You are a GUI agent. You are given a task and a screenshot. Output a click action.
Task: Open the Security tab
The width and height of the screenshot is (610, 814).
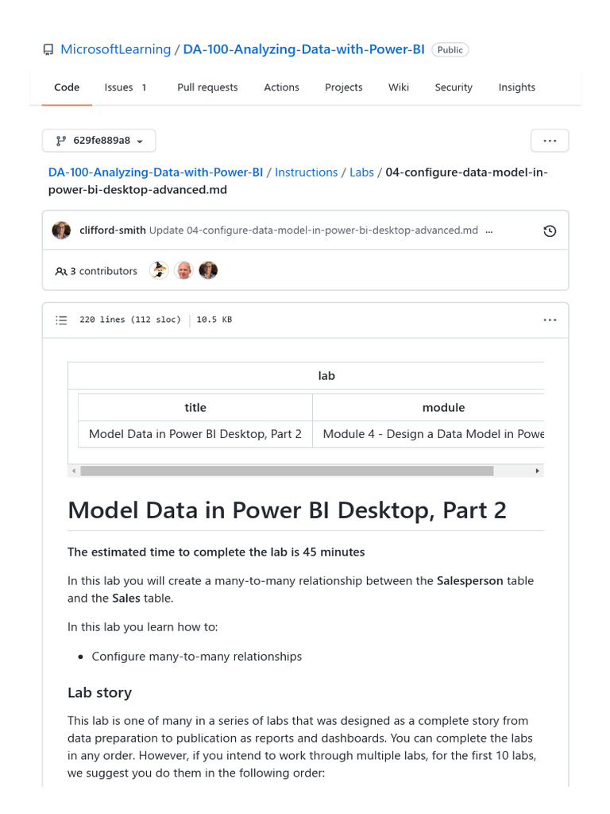[454, 87]
